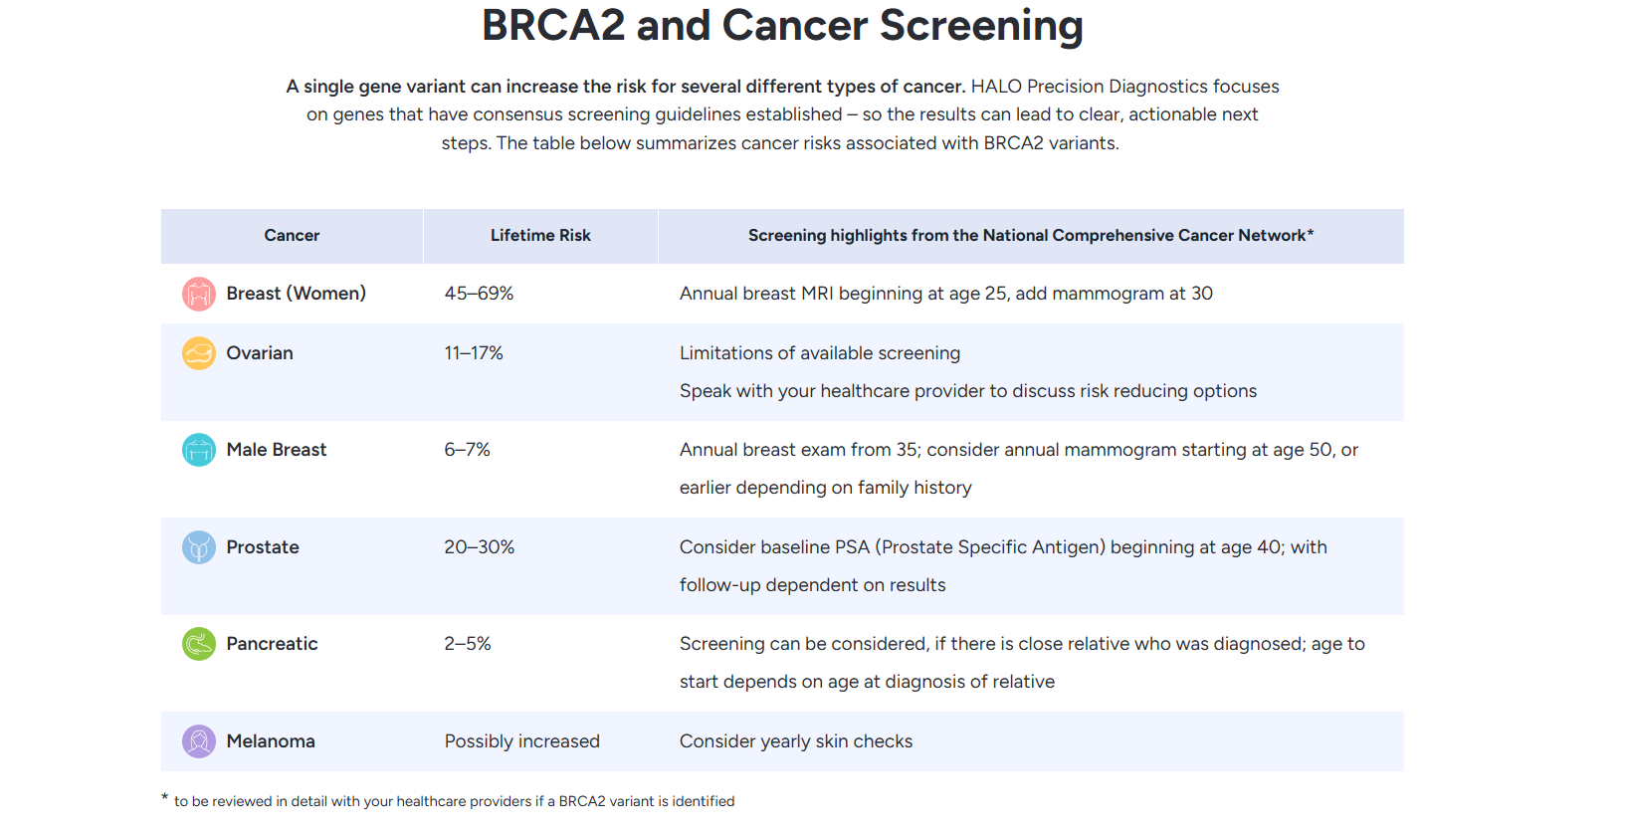The width and height of the screenshot is (1626, 833).
Task: Click the blue Prostate icon
Action: 199,547
